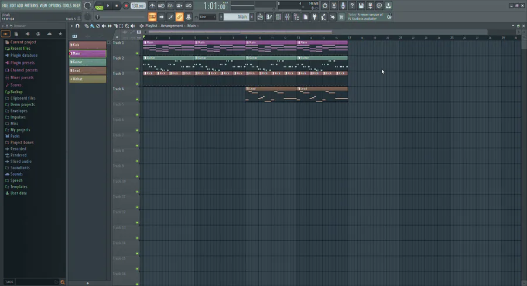527x286 pixels.
Task: Open the plugin picker plug icon
Action: [314, 17]
